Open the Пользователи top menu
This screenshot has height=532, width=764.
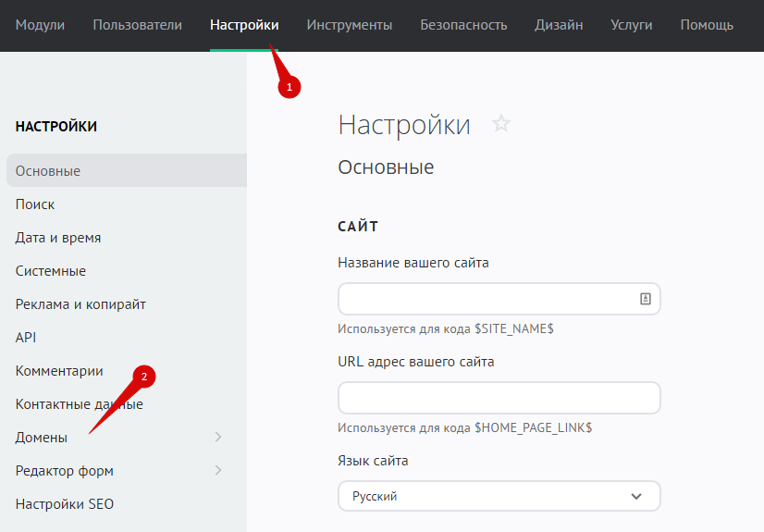[x=137, y=25]
